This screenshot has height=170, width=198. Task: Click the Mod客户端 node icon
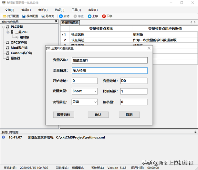(8, 48)
